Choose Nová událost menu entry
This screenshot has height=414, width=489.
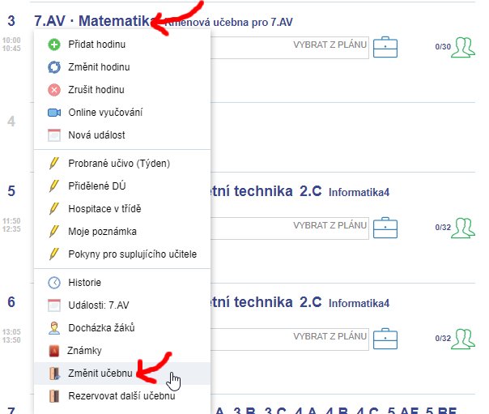click(96, 134)
